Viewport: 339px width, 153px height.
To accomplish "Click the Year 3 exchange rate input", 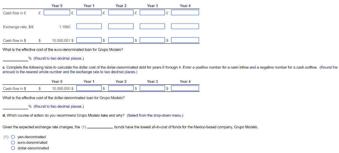I will (152, 26).
